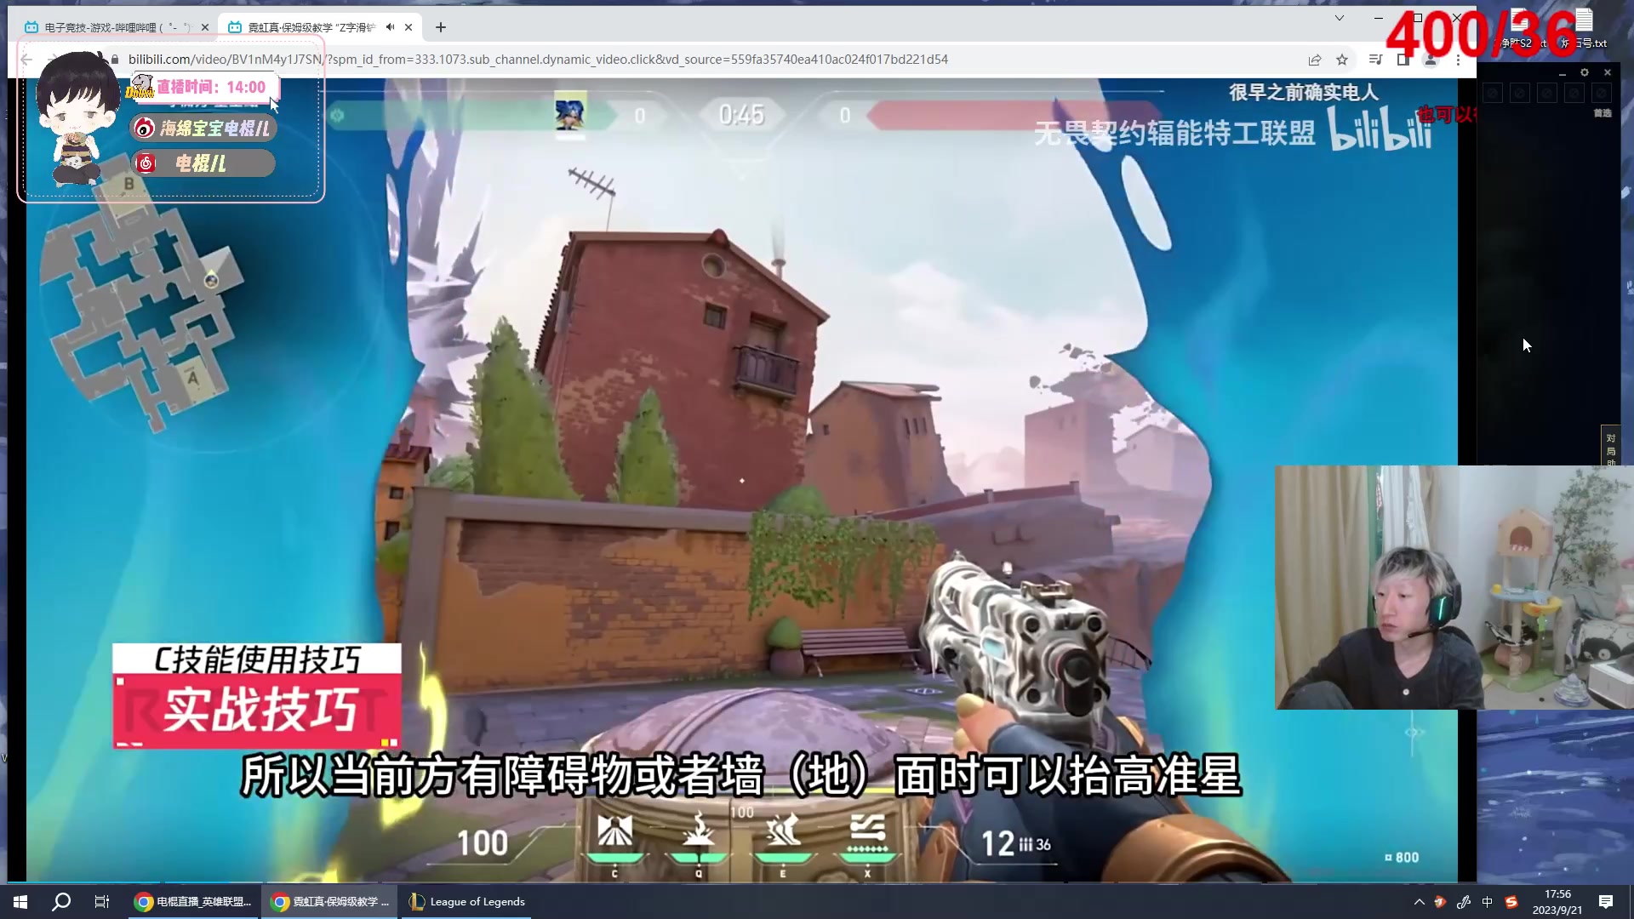Open Windows taskbar search
Viewport: 1634px width, 919px height.
[61, 902]
